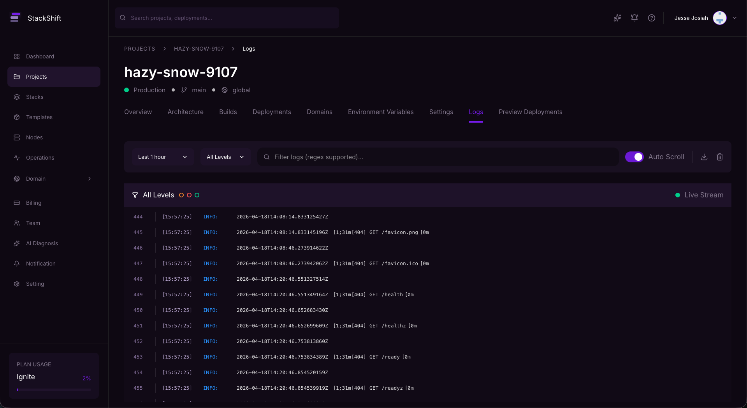Switch to the Environment Variables tab
The height and width of the screenshot is (408, 747).
point(381,112)
